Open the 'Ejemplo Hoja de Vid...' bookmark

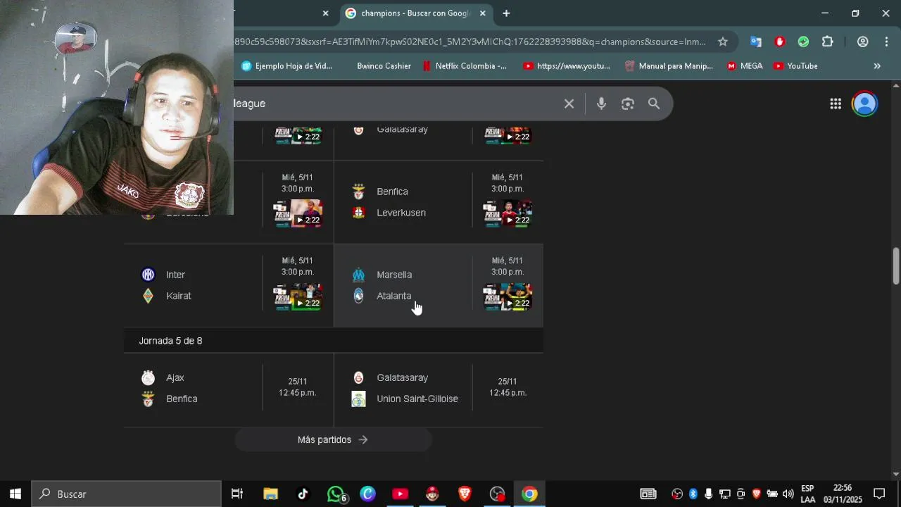[286, 66]
